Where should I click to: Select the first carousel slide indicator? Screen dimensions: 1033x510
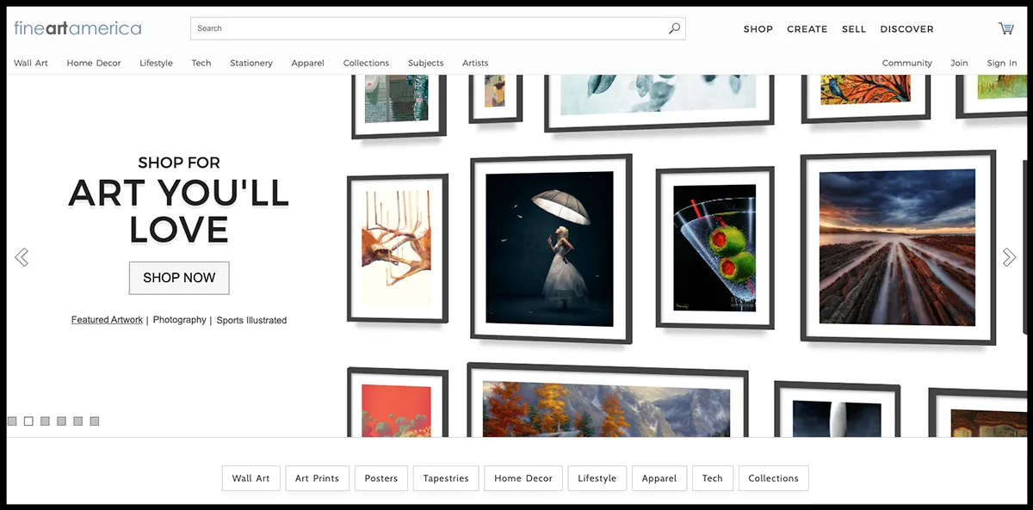12,421
